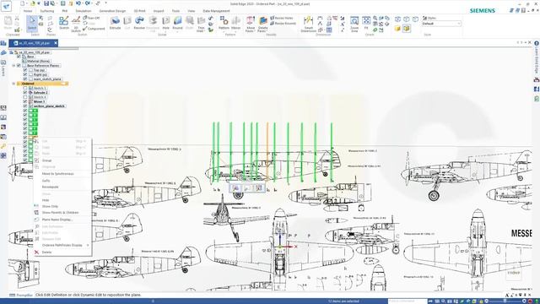Uncheck the Extrude 2 feature checkbox
The height and width of the screenshot is (304, 540).
(x=25, y=93)
